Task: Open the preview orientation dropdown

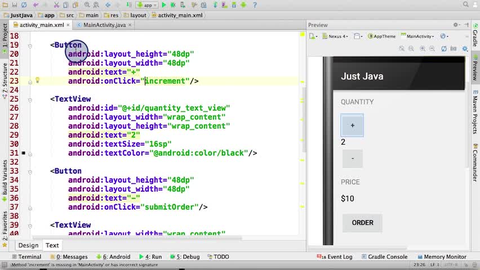Action: coord(358,36)
